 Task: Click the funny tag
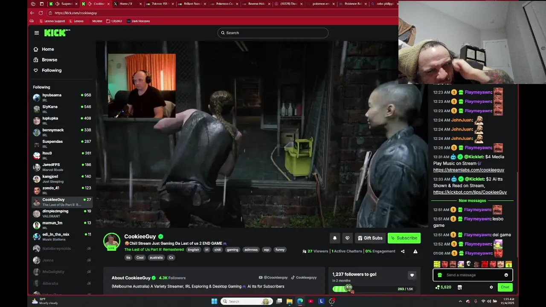click(x=280, y=249)
